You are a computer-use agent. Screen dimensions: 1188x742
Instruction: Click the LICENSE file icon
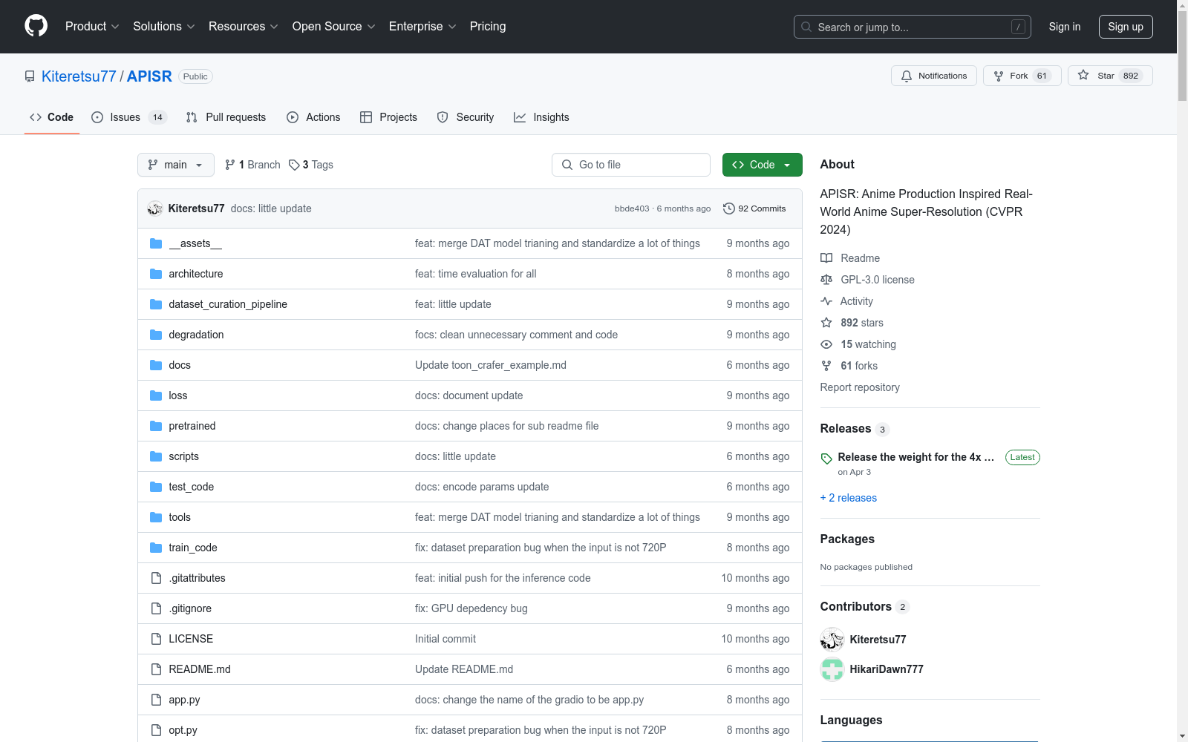(x=156, y=639)
